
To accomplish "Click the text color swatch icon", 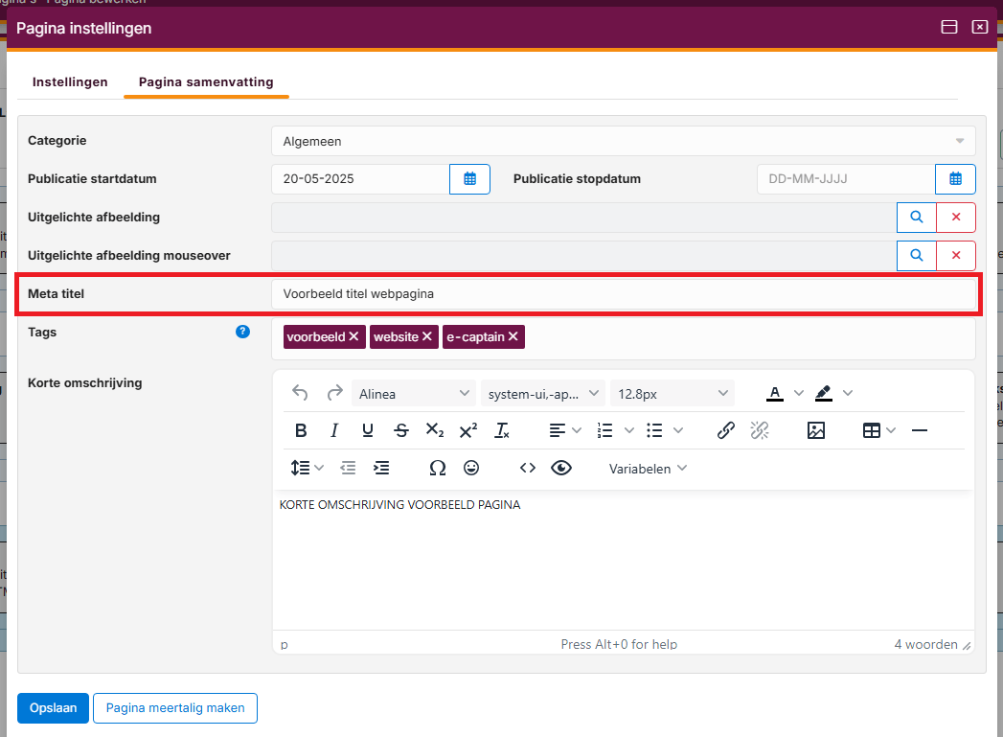I will [774, 393].
